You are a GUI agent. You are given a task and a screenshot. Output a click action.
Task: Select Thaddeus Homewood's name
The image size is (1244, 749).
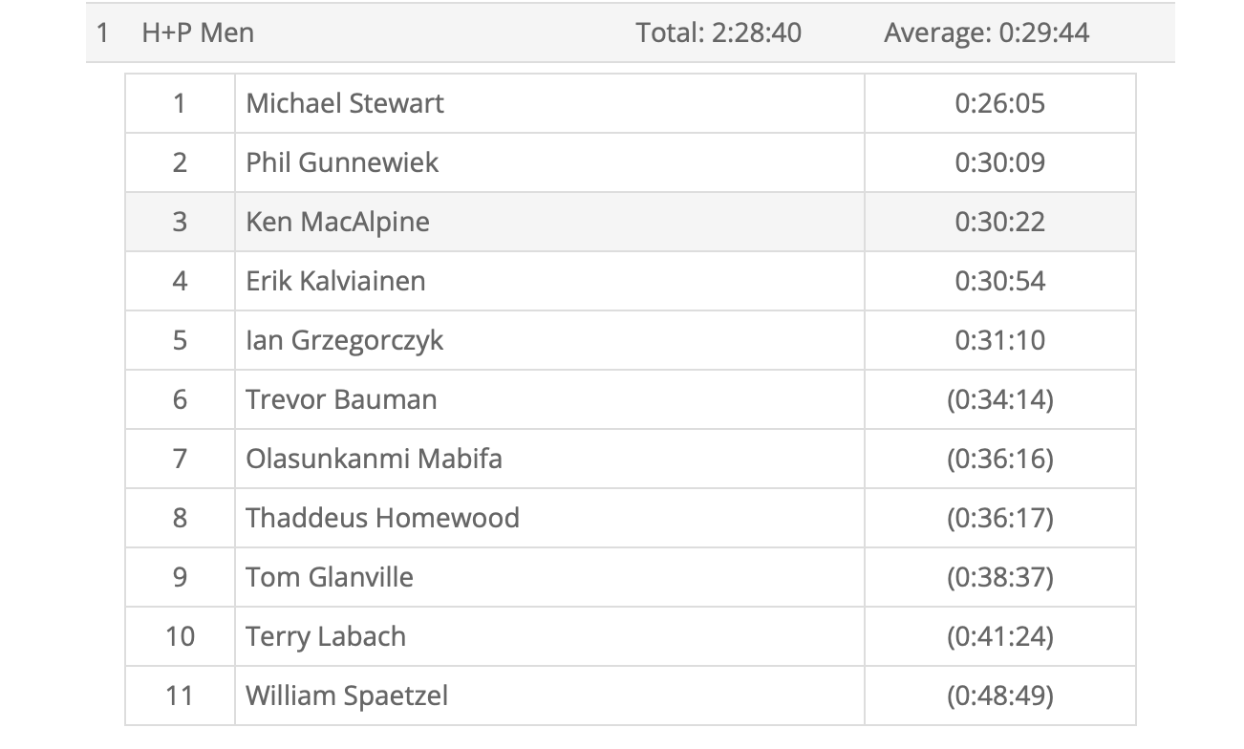click(x=382, y=518)
